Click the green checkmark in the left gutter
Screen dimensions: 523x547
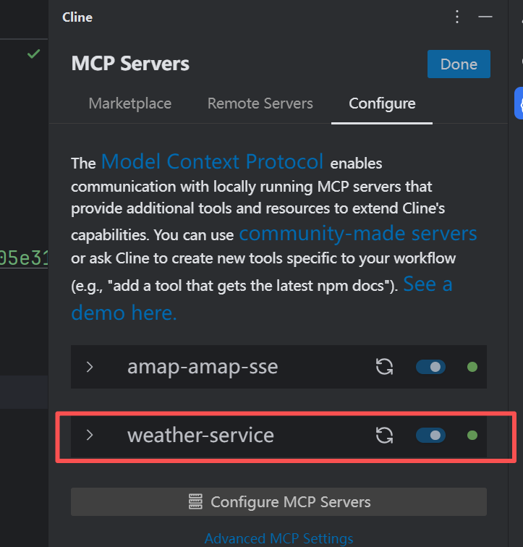pos(34,54)
